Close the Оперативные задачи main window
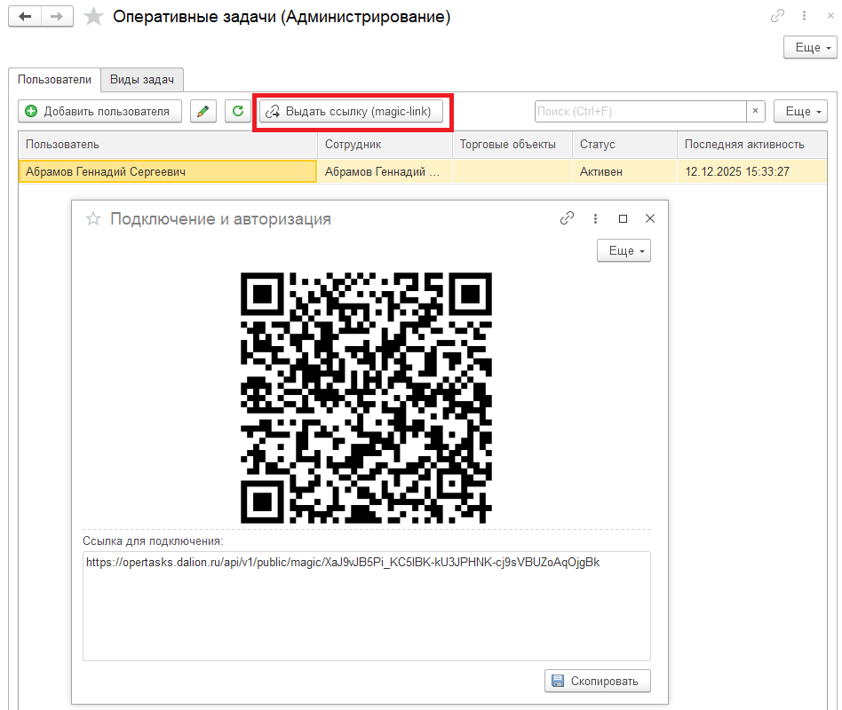The height and width of the screenshot is (710, 842). [x=830, y=16]
